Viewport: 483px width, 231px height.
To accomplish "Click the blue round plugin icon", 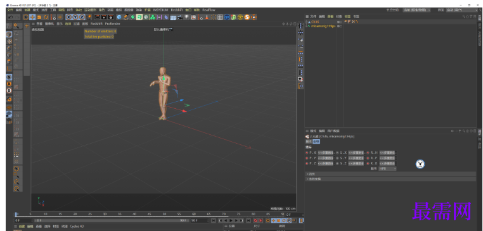I will 227,17.
